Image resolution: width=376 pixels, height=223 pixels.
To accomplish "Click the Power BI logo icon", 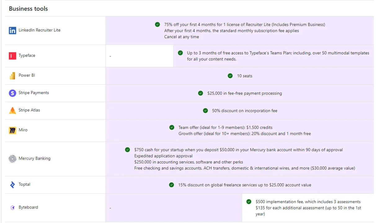I will coord(12,76).
